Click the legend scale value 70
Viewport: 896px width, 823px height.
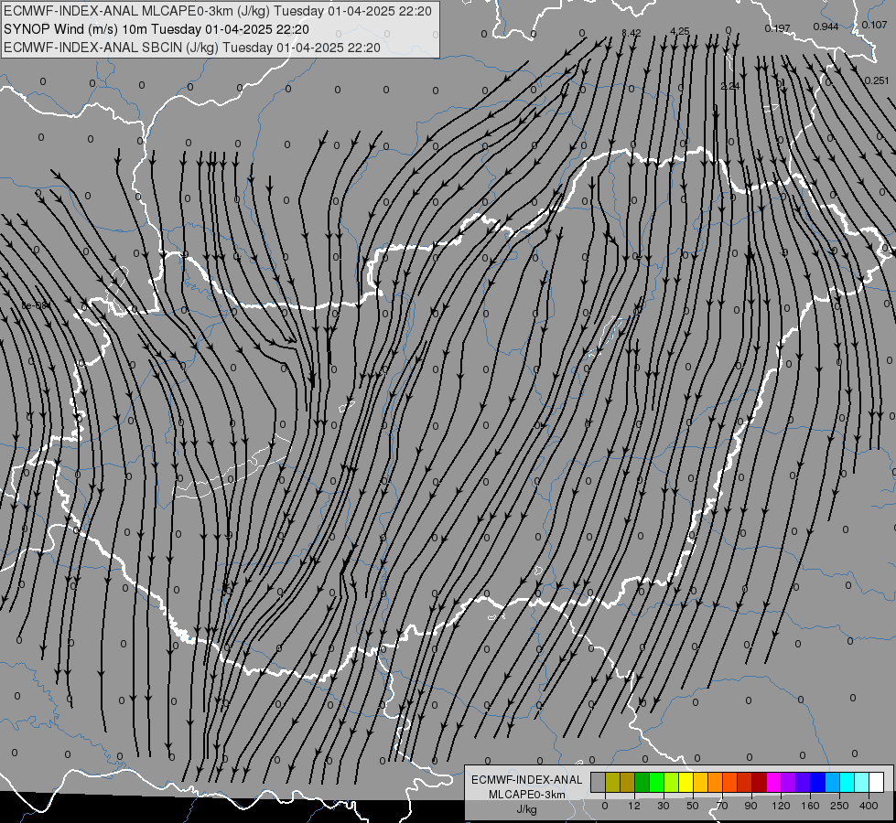722,806
